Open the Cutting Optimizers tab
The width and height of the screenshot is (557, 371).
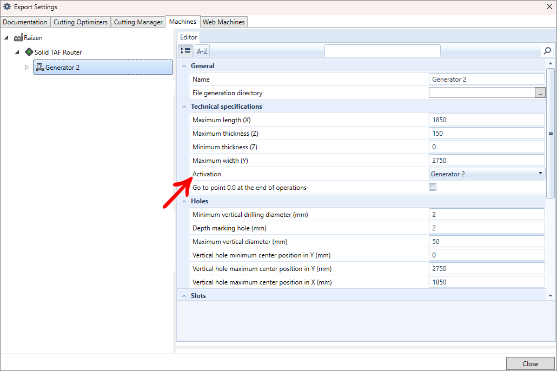click(x=81, y=22)
